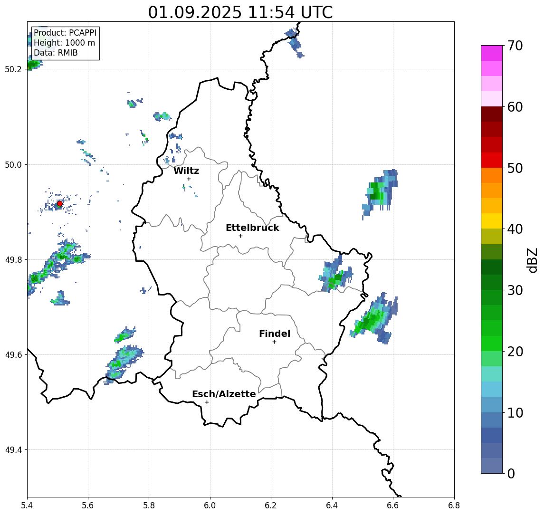
Task: Click the longitude label 5.6
Action: [88, 505]
